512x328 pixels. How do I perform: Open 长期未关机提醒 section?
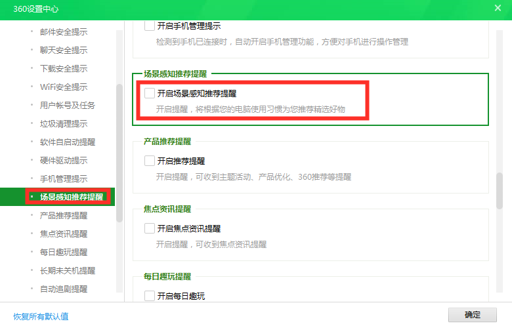click(68, 270)
